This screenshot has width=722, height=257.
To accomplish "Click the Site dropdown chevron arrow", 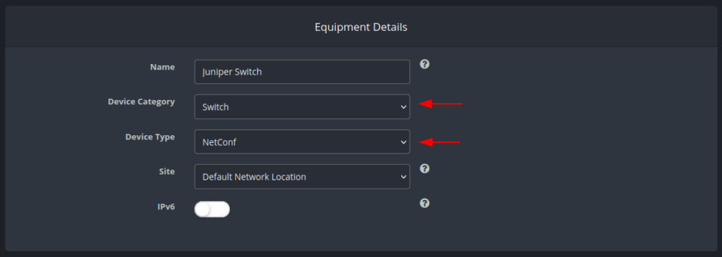I will (403, 177).
